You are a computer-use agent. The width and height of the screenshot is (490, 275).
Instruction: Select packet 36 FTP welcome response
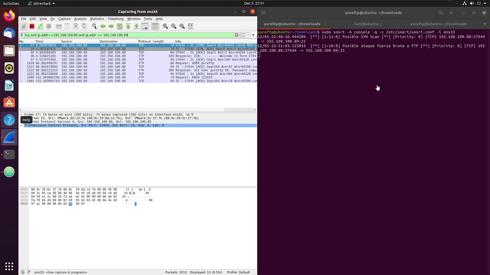(138, 56)
